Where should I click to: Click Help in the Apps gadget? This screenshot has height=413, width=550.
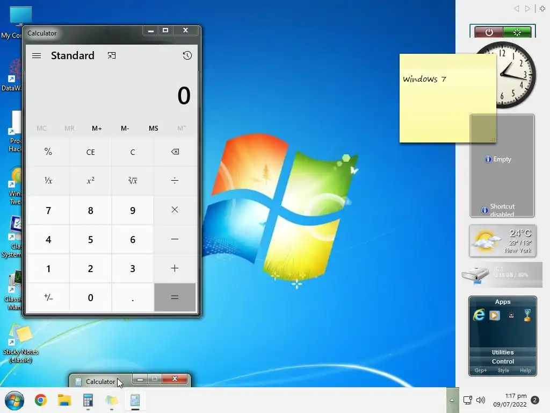pyautogui.click(x=525, y=371)
